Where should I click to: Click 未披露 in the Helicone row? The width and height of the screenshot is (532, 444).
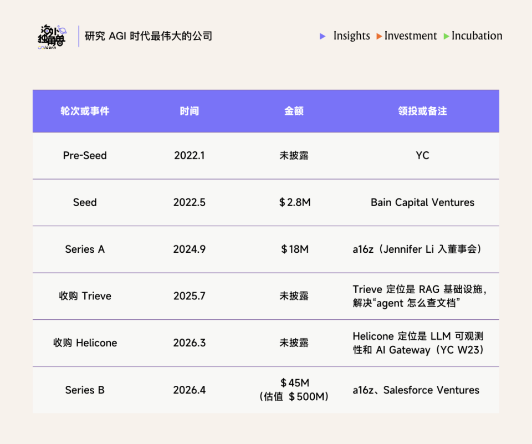[294, 343]
